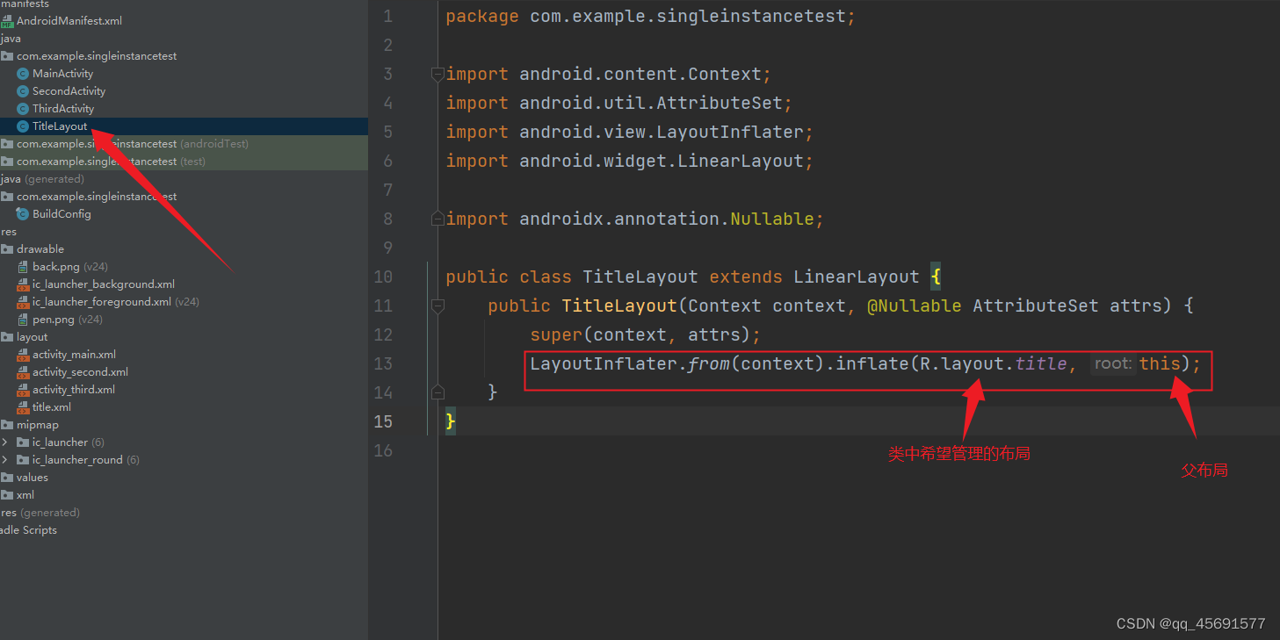1280x640 pixels.
Task: Click the SecondActivity class icon
Action: [23, 91]
